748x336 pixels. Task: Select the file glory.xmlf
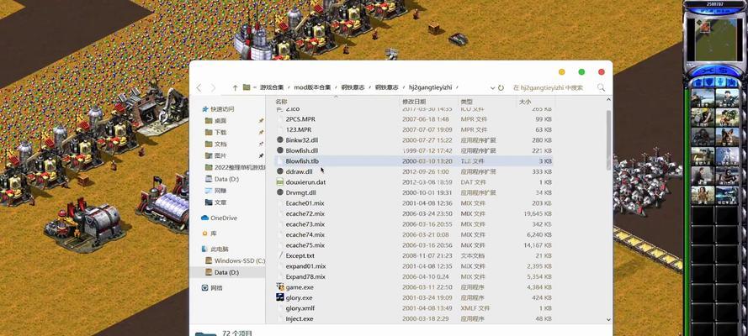pyautogui.click(x=300, y=308)
